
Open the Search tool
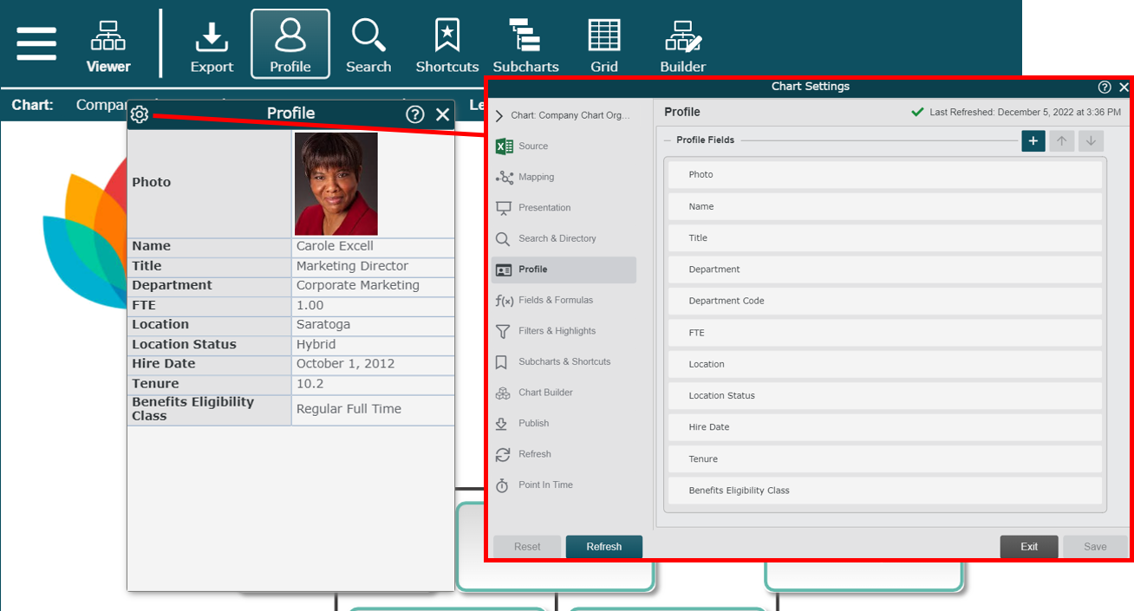coord(368,45)
